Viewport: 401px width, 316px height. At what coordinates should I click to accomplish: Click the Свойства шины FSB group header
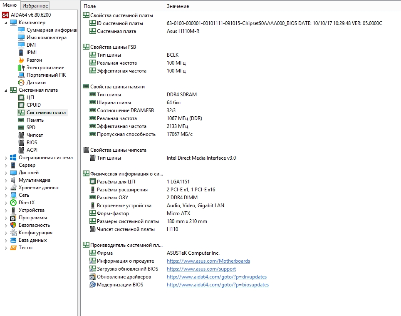tap(109, 47)
